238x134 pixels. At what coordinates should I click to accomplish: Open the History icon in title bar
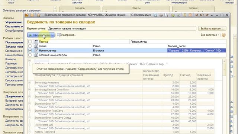(x=178, y=15)
